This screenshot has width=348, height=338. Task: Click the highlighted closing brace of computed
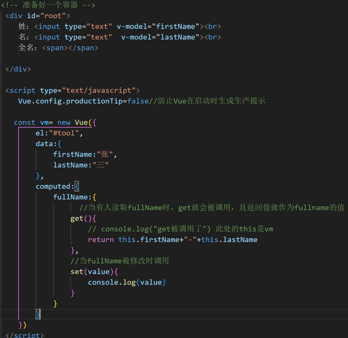tap(38, 314)
